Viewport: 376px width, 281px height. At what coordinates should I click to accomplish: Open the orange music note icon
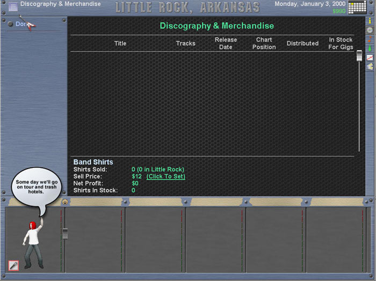point(370,39)
